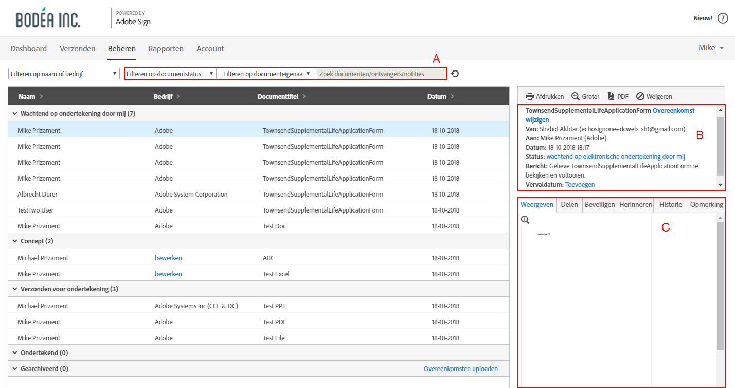
Task: Click the Groter magnifier icon
Action: [576, 96]
